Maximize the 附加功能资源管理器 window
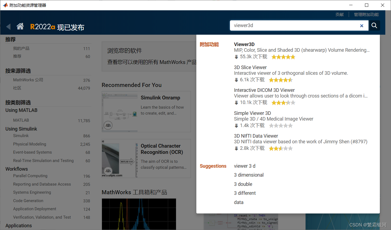 (x=367, y=5)
